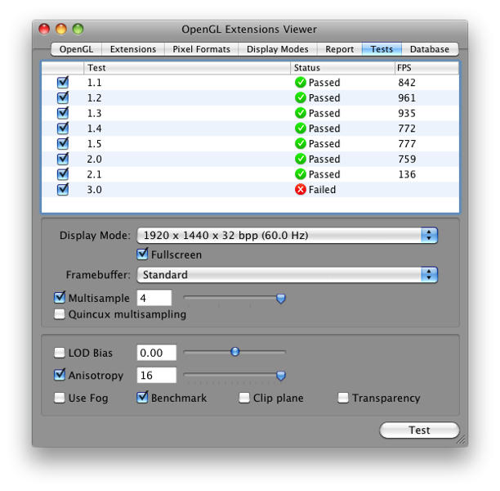Image resolution: width=500 pixels, height=491 pixels.
Task: Disable the Anisotropy checkbox
Action: 60,375
